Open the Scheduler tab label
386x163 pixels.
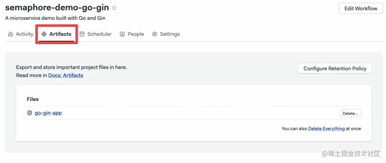coord(99,34)
